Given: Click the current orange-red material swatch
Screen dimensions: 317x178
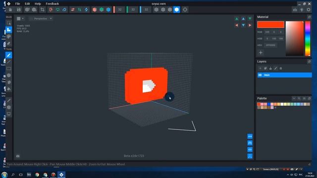Looking at the screenshot, I should (270, 25).
